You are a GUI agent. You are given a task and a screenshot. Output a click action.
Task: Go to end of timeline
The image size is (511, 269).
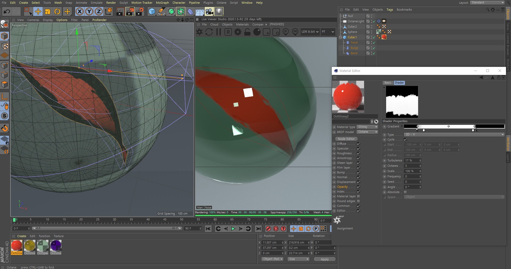258,229
